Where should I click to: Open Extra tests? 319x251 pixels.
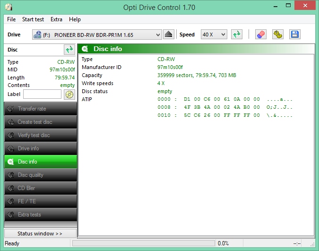click(x=41, y=215)
